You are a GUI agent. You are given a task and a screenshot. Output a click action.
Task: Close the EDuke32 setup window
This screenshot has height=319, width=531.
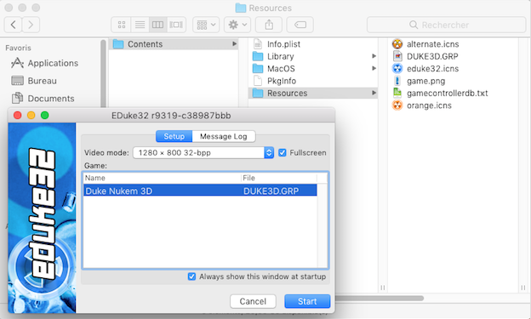[x=17, y=115]
